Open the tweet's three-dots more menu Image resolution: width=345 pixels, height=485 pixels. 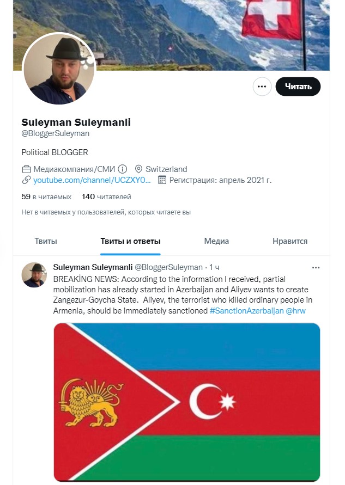point(316,268)
